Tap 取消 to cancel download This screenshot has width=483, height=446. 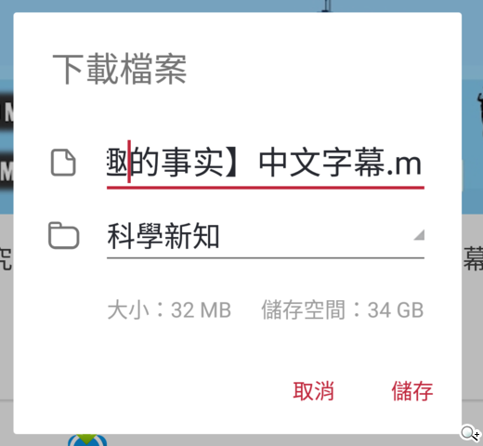313,391
